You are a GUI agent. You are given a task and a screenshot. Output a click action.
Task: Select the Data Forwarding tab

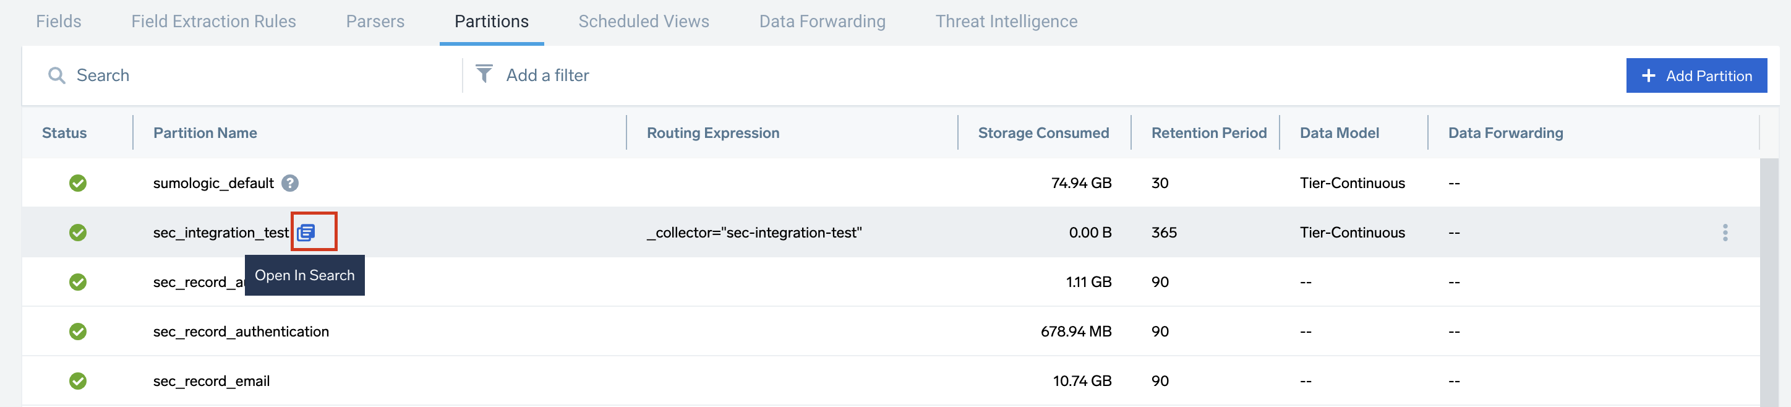[x=822, y=22]
